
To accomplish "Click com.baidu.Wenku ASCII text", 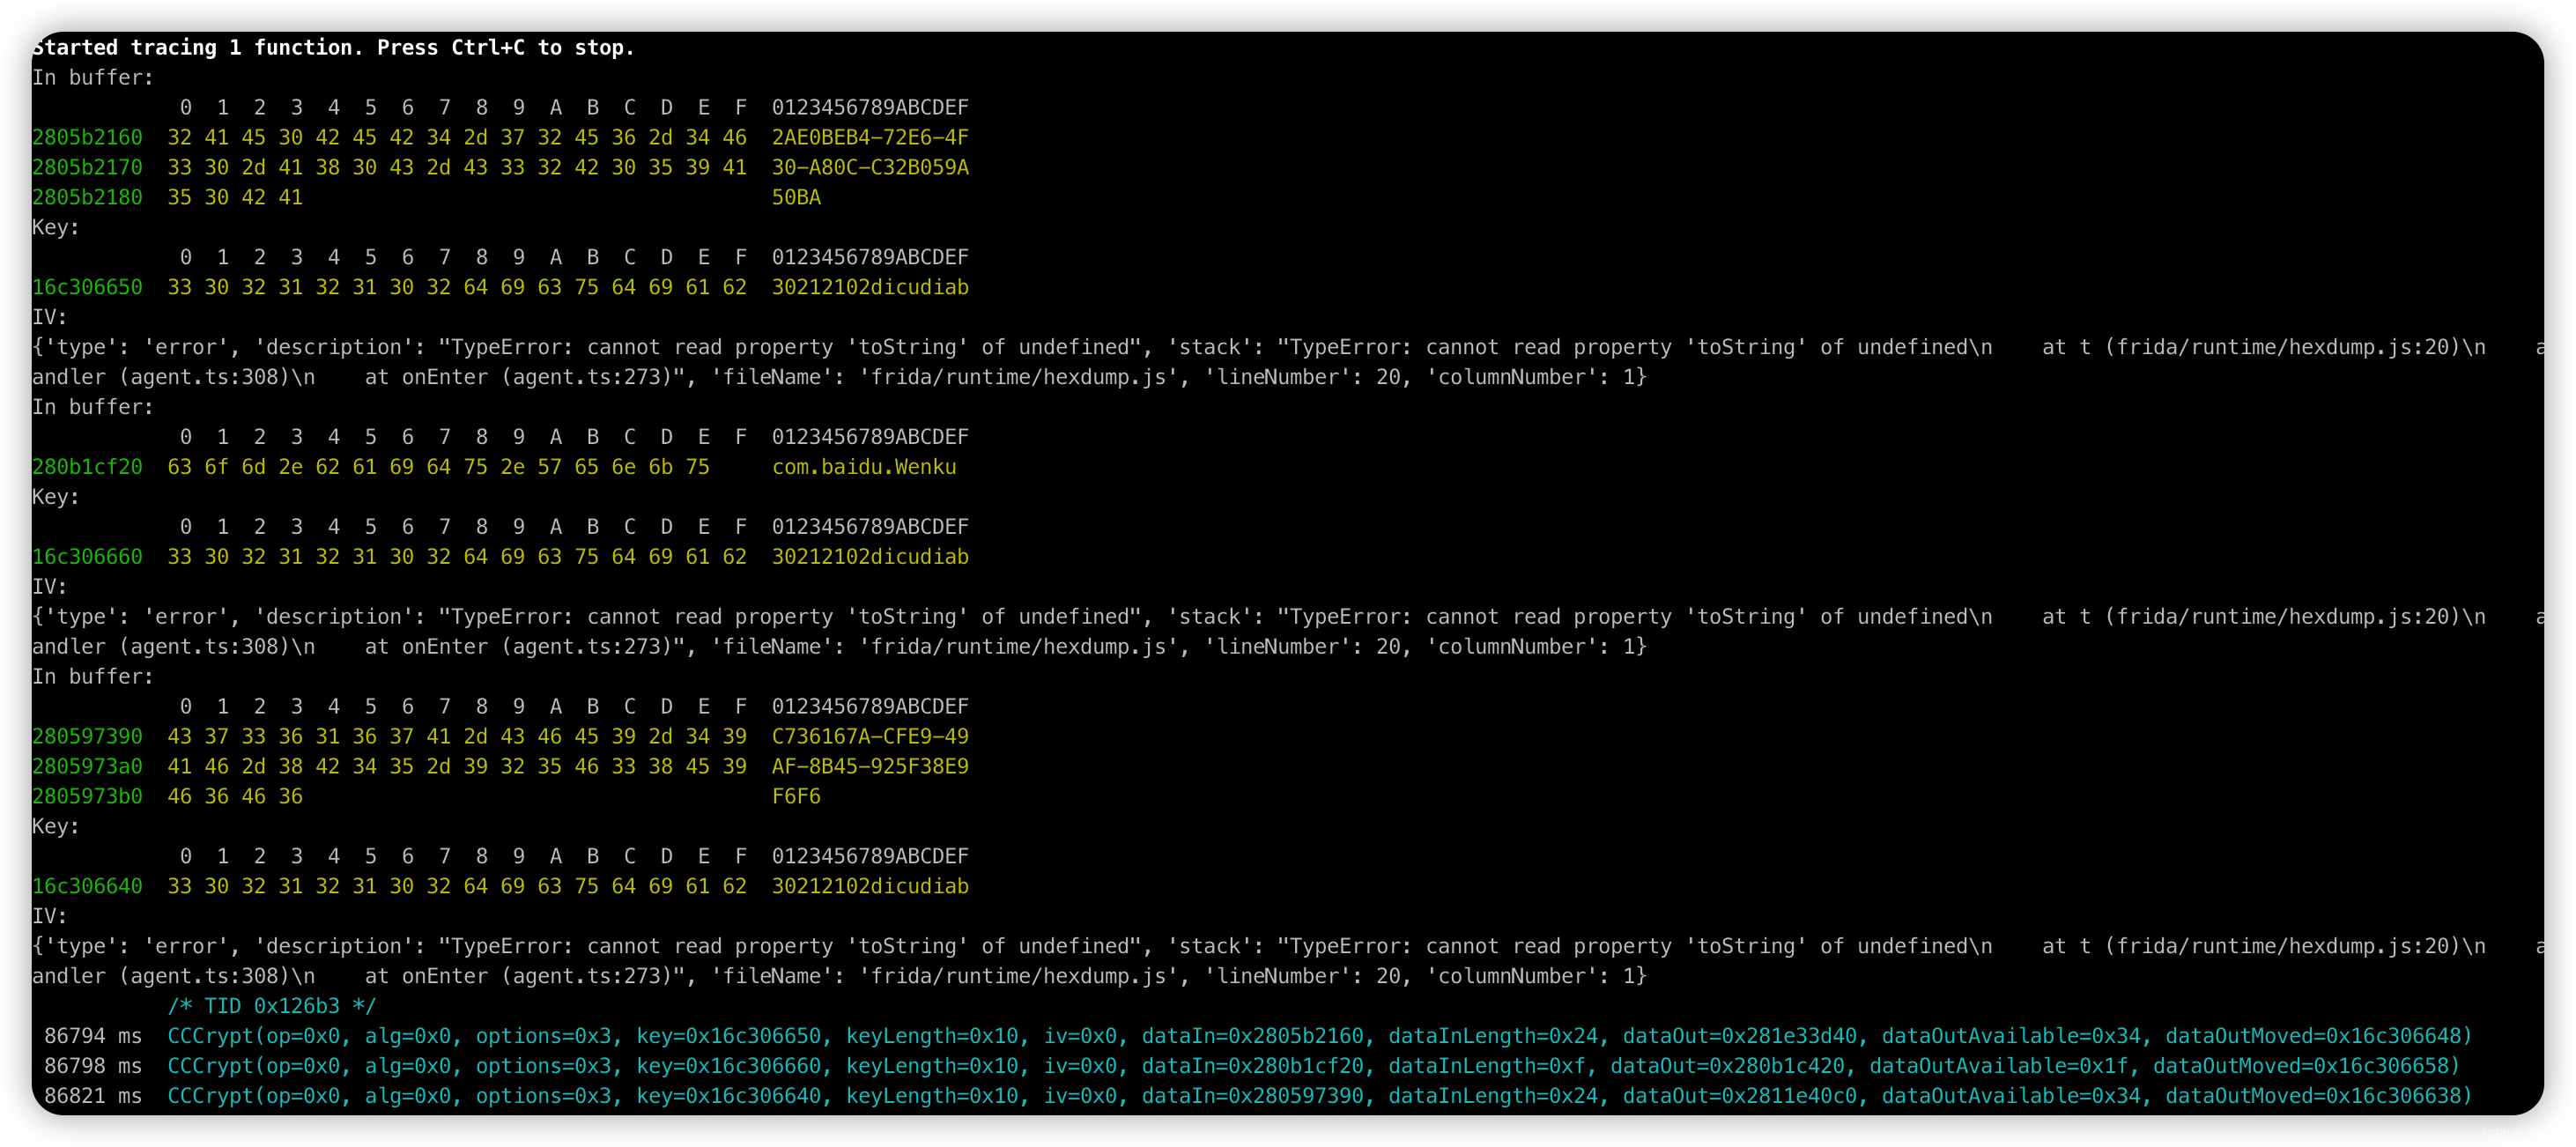I will pos(864,467).
